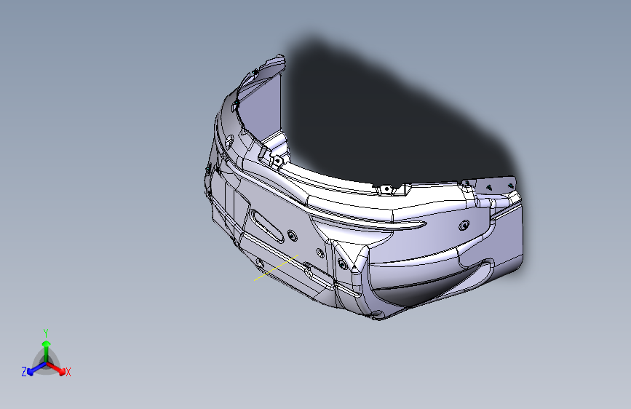Select the yellow reference line on the model

tap(276, 267)
